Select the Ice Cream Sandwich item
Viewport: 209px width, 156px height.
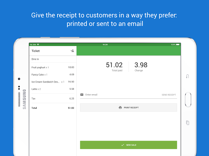tap(53, 82)
